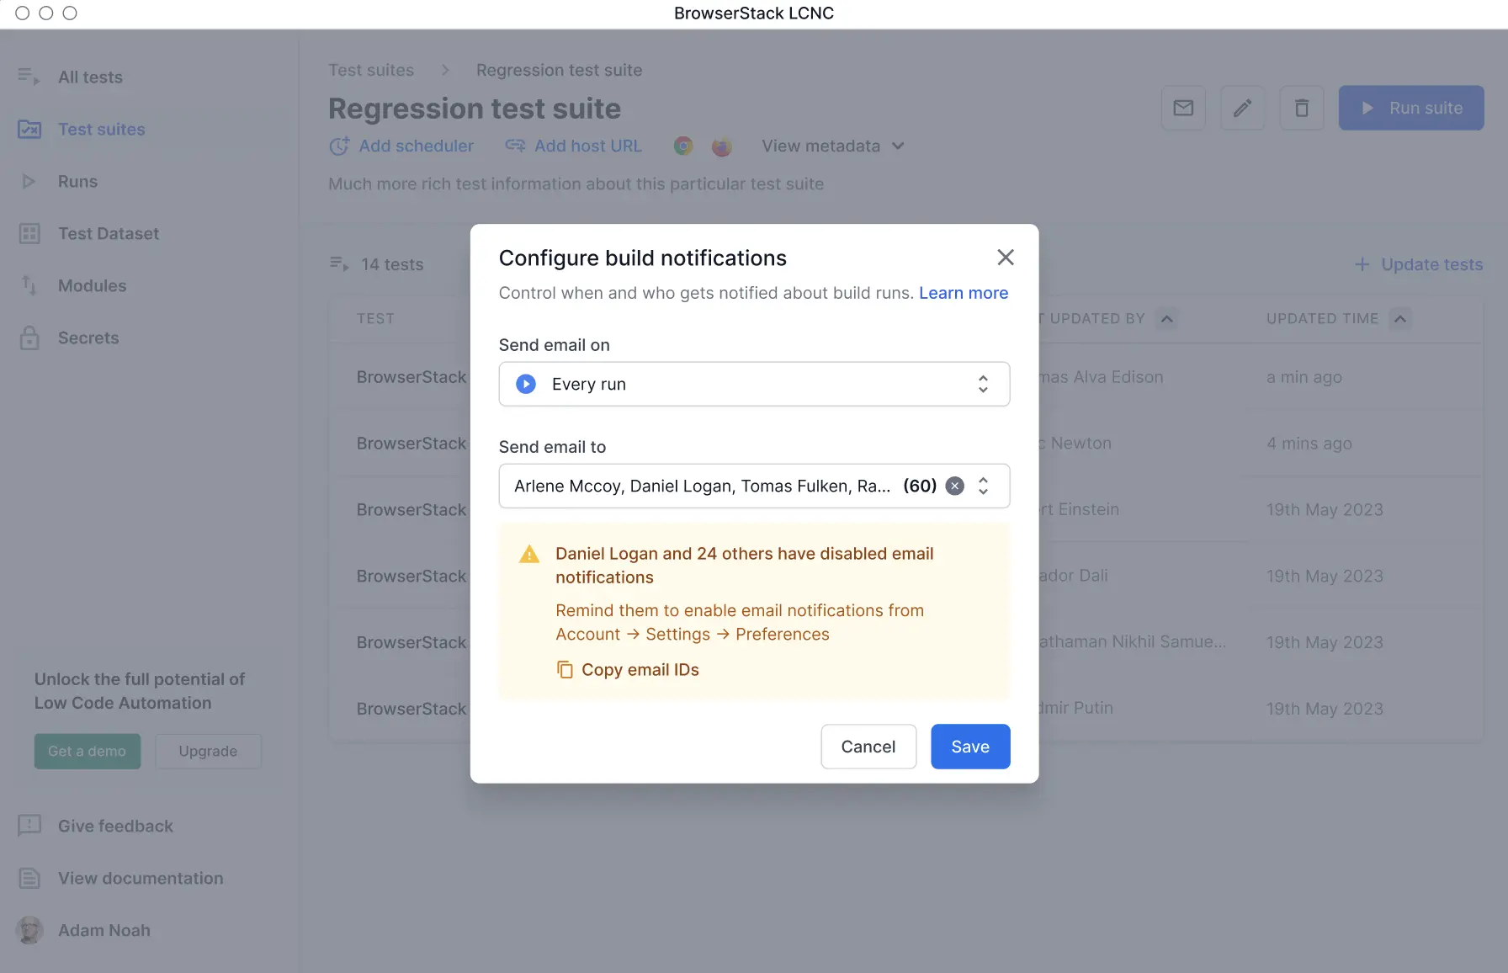Screen dimensions: 1508x973
Task: Sort by the Updated Time column
Action: pyautogui.click(x=1399, y=319)
